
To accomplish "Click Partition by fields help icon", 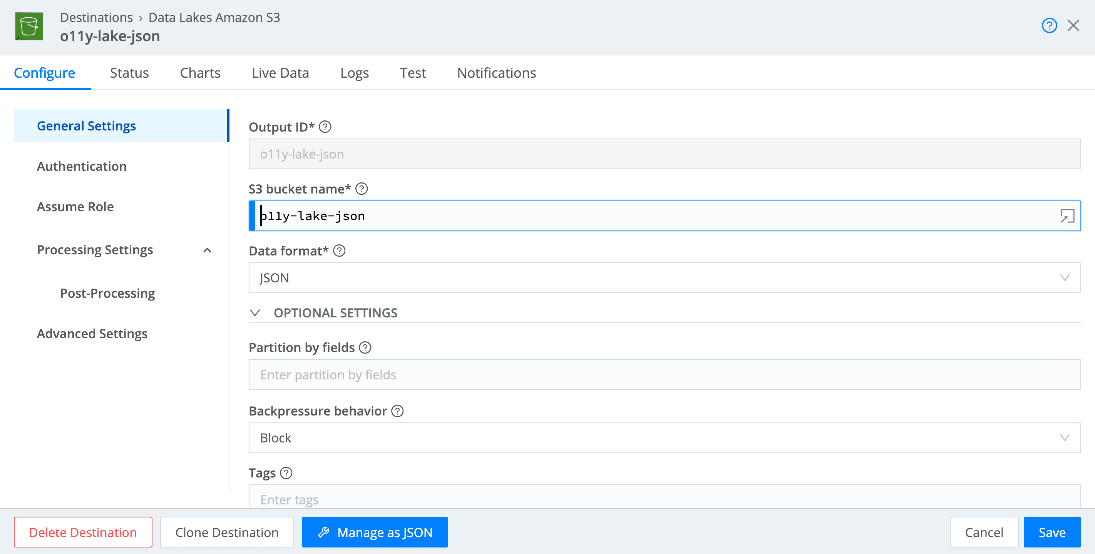I will [x=365, y=347].
